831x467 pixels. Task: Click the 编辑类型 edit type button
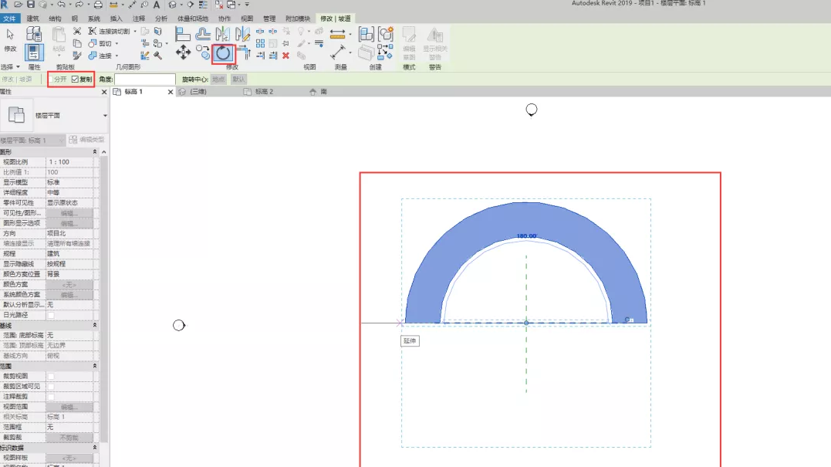tap(87, 140)
